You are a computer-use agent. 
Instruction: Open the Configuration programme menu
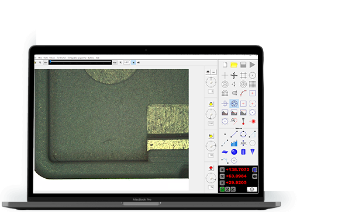point(77,58)
